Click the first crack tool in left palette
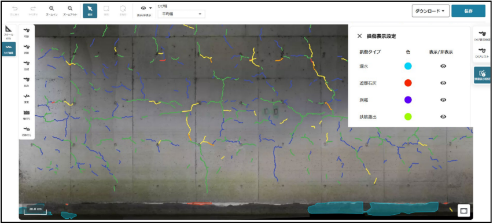493x224 pixels. [27, 32]
